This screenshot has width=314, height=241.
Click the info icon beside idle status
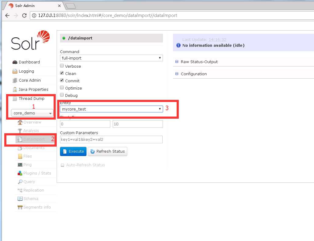(x=178, y=45)
